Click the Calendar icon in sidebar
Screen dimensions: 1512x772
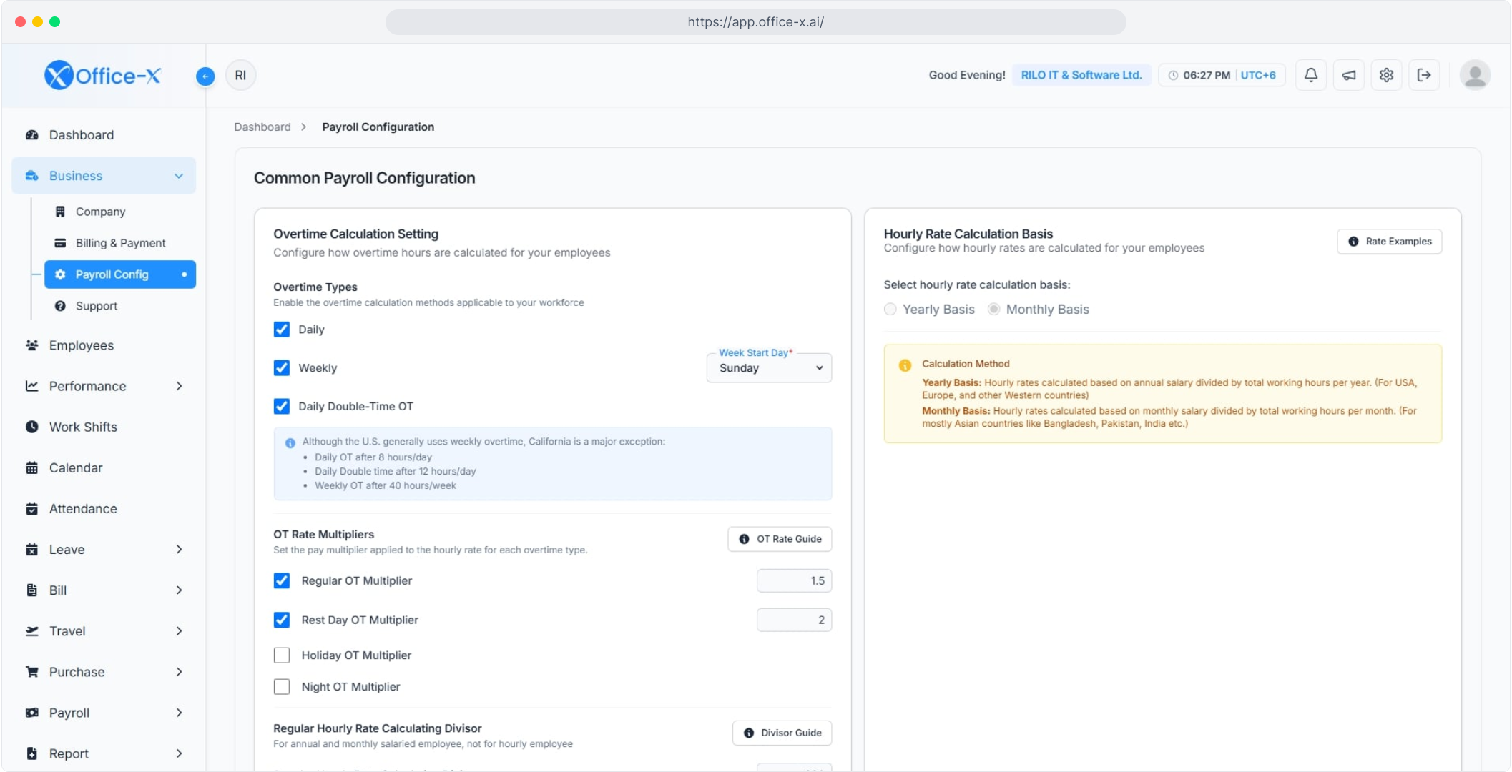[32, 467]
